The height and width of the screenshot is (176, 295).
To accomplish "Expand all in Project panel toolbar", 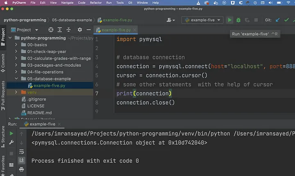I will (x=60, y=30).
